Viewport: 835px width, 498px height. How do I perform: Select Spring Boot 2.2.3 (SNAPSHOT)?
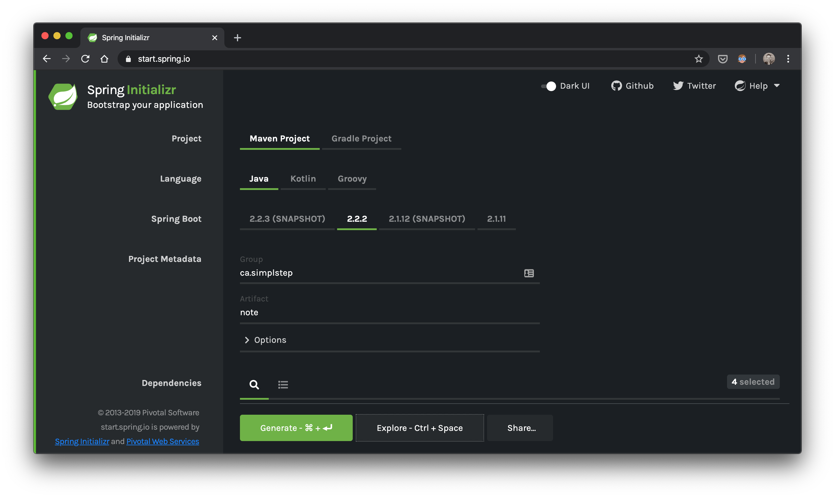[287, 218]
